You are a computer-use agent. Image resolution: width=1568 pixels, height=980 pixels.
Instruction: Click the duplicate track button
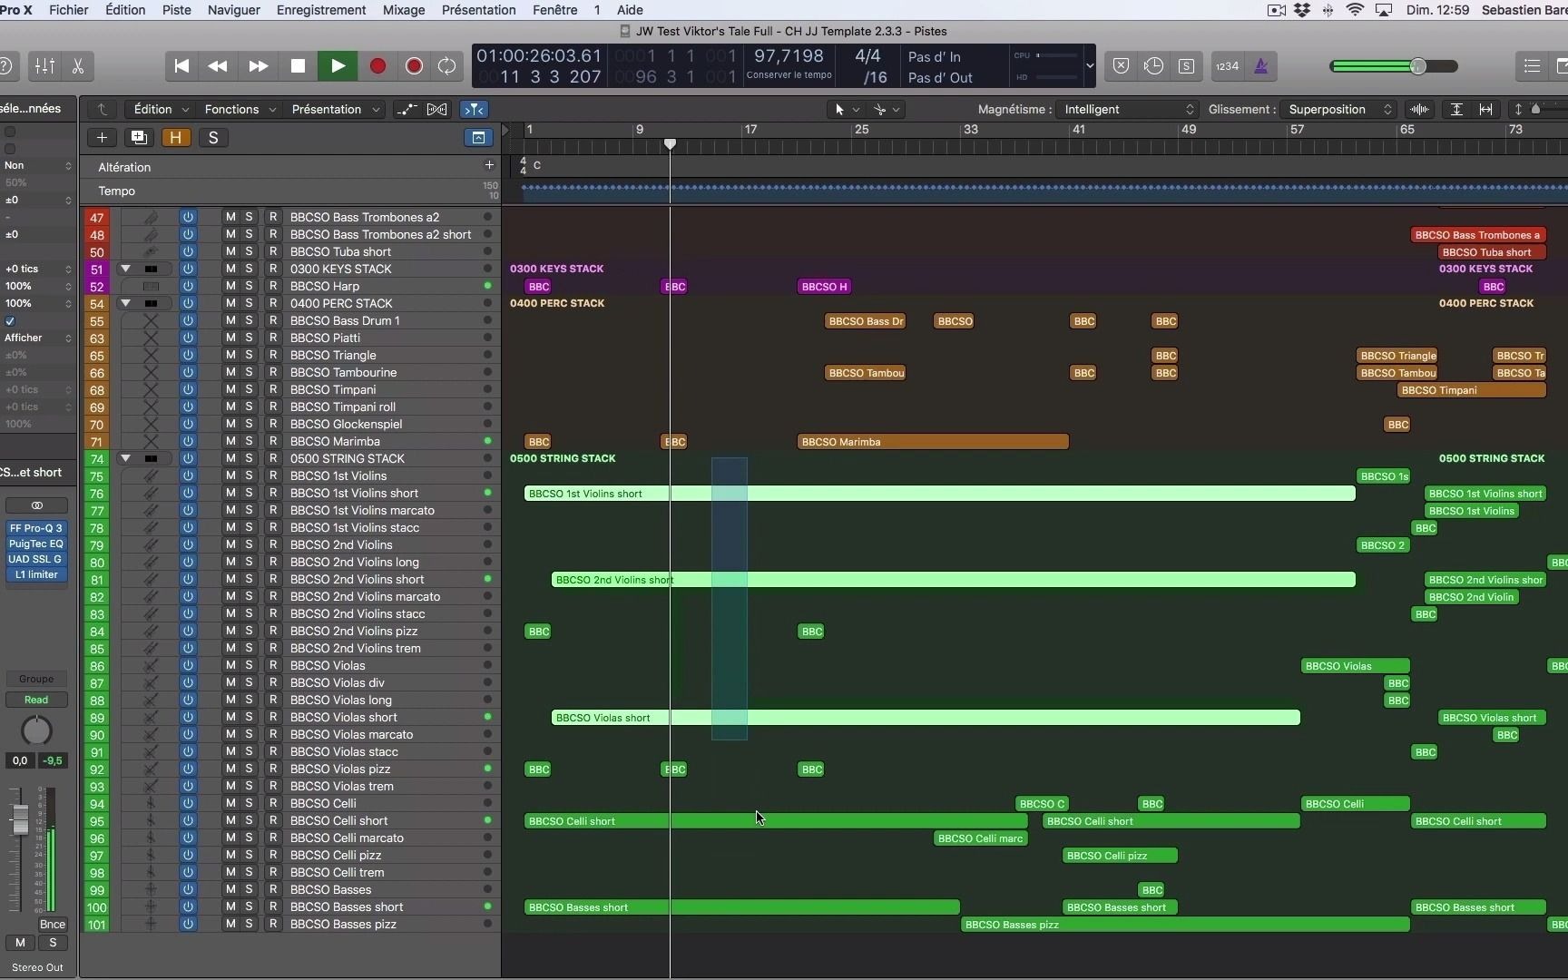pos(139,138)
